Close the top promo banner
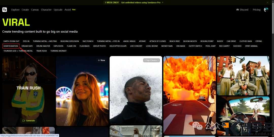274x137 pixels. coord(267,3)
